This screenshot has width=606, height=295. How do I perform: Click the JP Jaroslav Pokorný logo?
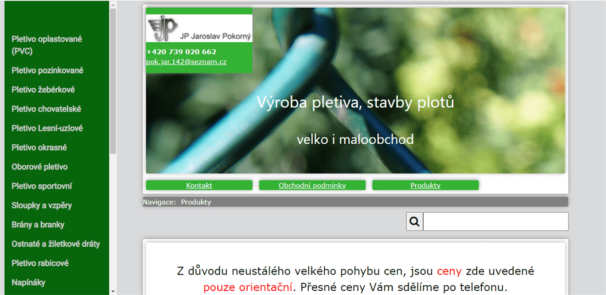coord(199,28)
